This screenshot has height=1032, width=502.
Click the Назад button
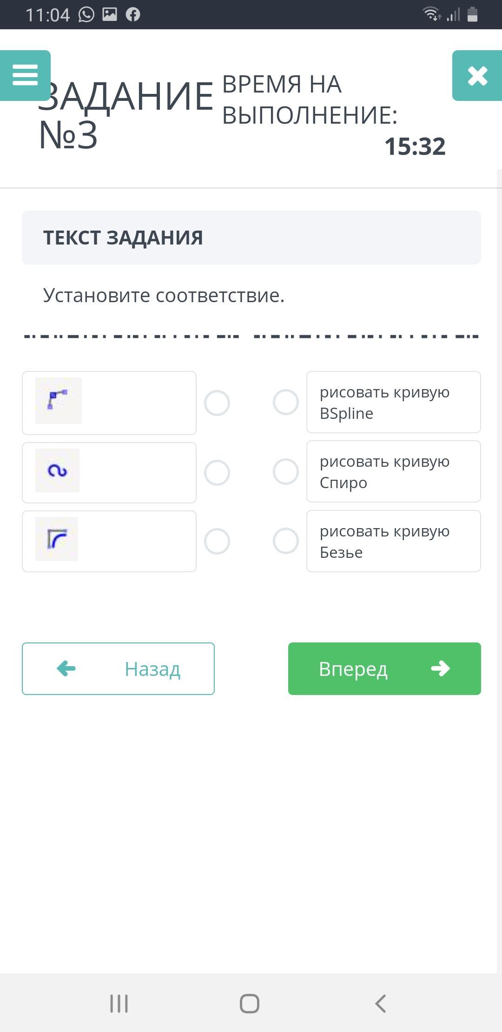pos(118,669)
